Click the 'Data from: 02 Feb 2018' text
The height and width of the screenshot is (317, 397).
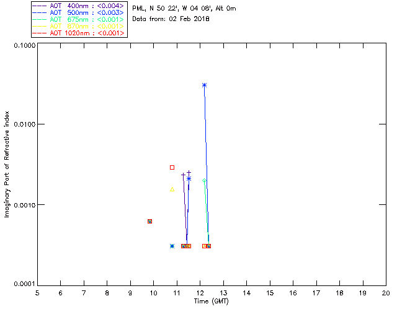click(171, 19)
